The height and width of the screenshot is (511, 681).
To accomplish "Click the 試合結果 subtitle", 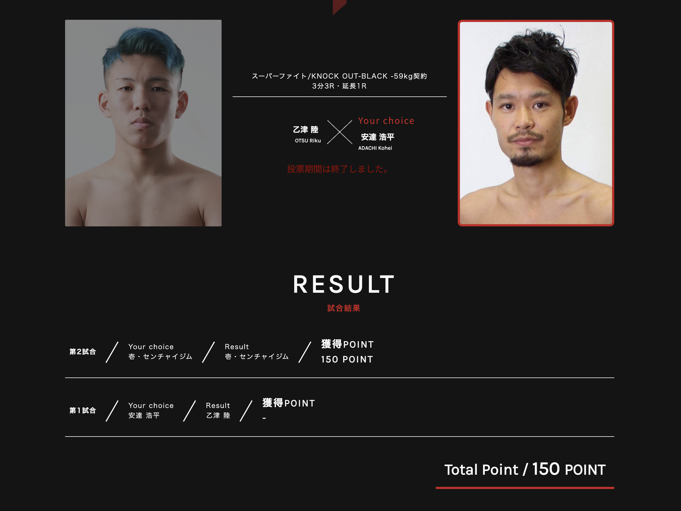I will click(x=344, y=308).
